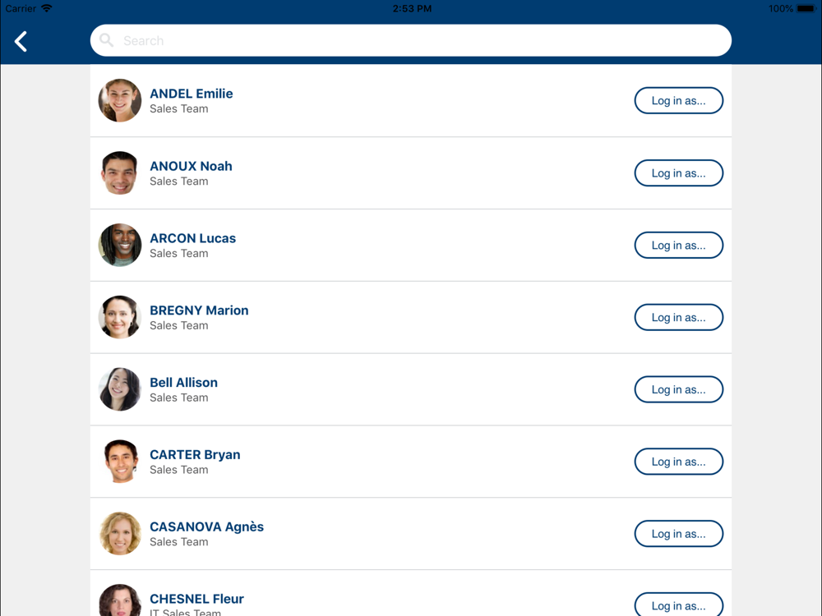Tap Bell Allison's avatar photo
This screenshot has height=616, width=822.
pos(119,389)
